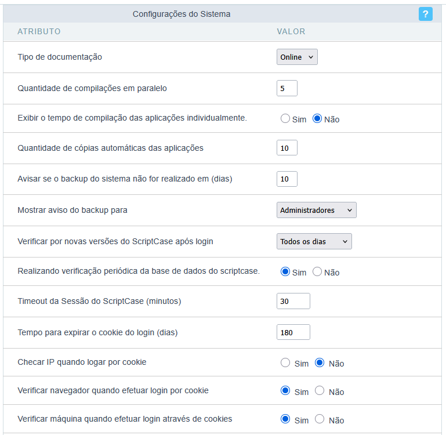This screenshot has height=435, width=446.
Task: Open the Tipo de documentação dropdown
Action: coord(297,57)
